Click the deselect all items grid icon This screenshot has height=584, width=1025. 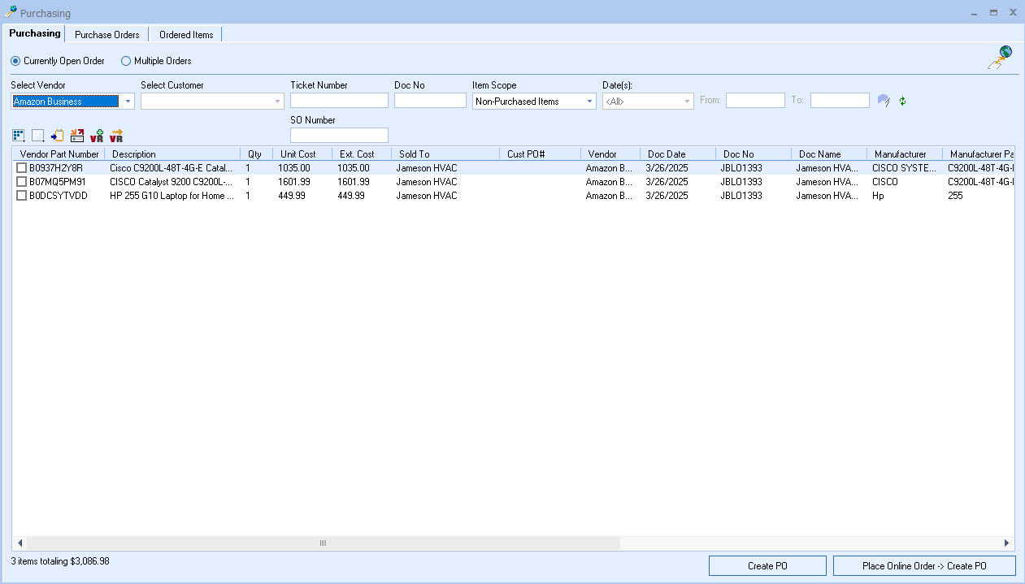point(38,136)
